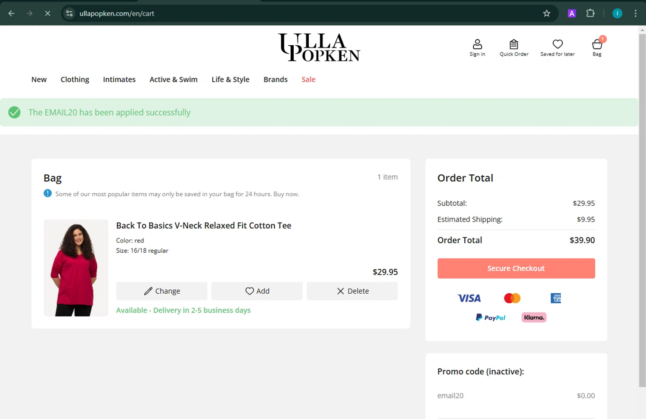Click Change to edit the tee
This screenshot has height=419, width=646.
coord(161,291)
